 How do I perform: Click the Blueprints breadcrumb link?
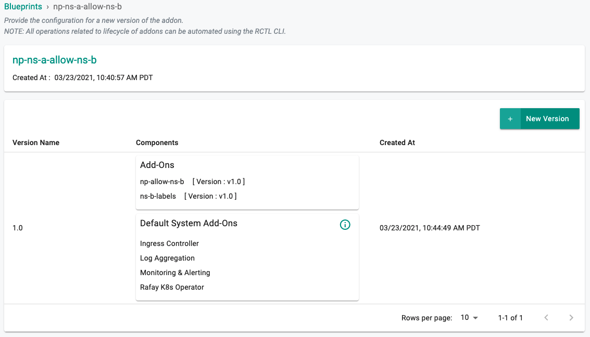point(23,7)
